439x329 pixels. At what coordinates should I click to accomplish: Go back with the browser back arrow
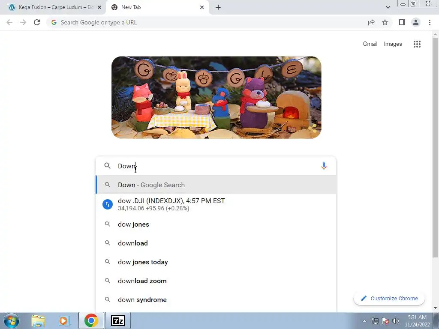tap(9, 22)
